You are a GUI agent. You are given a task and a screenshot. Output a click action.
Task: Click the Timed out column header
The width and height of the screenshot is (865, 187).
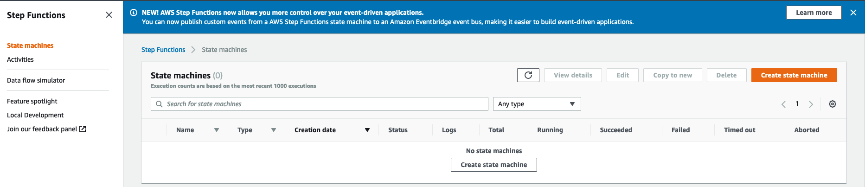(740, 130)
